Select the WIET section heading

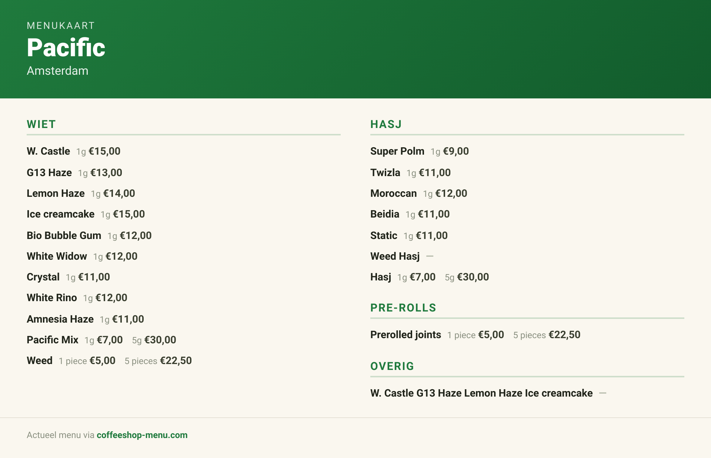41,124
